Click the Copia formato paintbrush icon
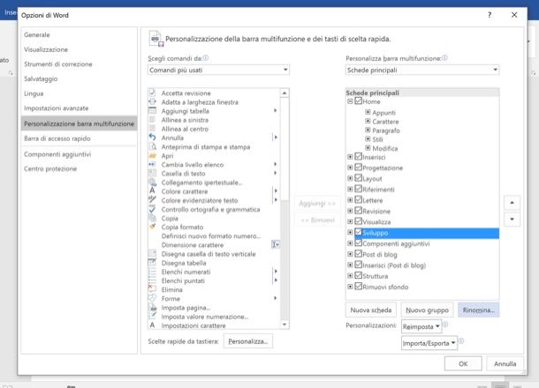The width and height of the screenshot is (539, 388). 152,227
